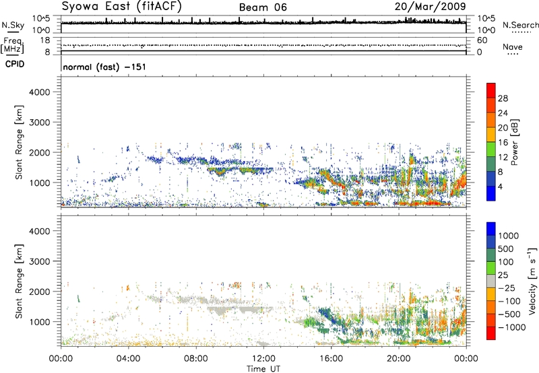Click the 'Syowa East (fitACF)' plot title

[x=122, y=7]
